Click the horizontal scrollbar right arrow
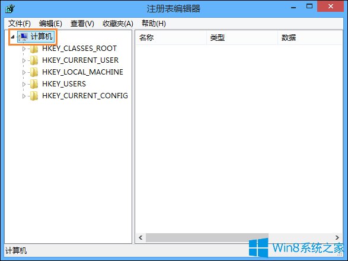 coord(337,237)
